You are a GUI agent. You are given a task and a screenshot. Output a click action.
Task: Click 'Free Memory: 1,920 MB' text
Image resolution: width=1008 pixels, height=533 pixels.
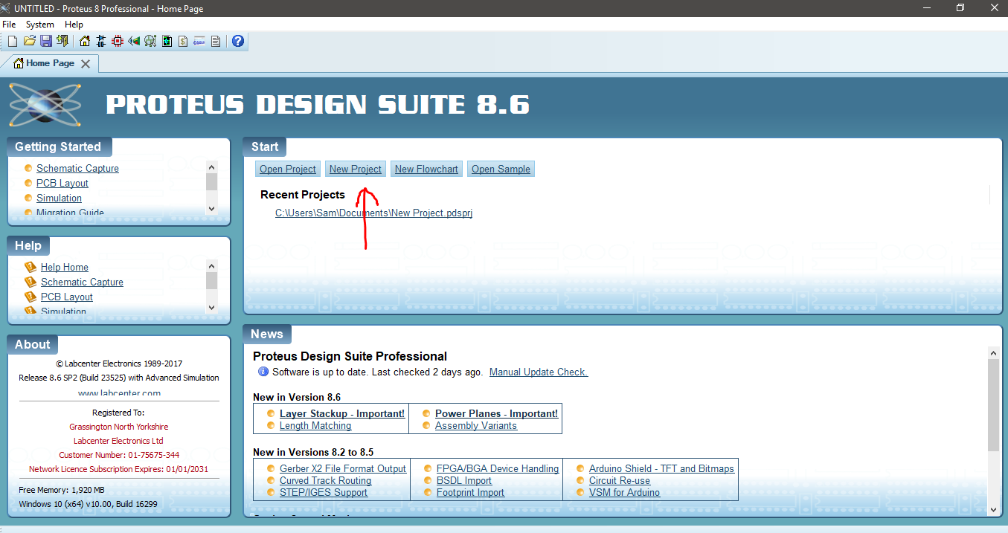[x=62, y=490]
